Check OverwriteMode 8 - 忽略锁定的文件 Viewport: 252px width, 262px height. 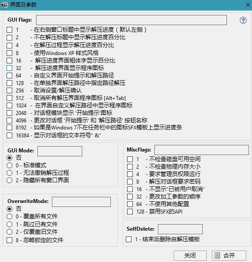point(10,240)
